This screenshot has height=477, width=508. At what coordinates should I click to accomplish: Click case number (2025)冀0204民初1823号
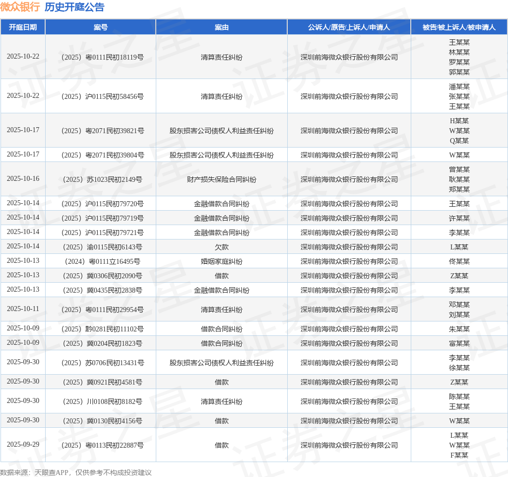click(x=102, y=343)
